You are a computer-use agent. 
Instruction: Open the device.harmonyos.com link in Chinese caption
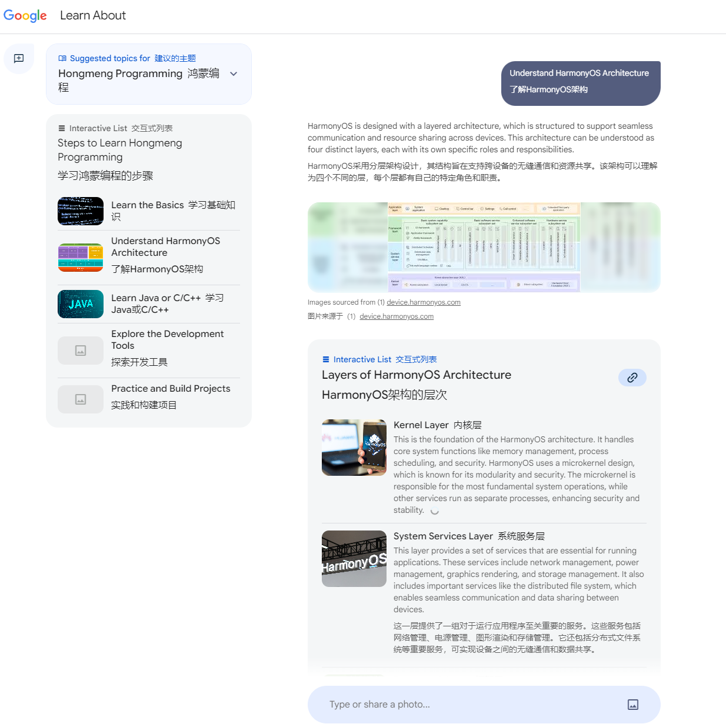pos(397,316)
